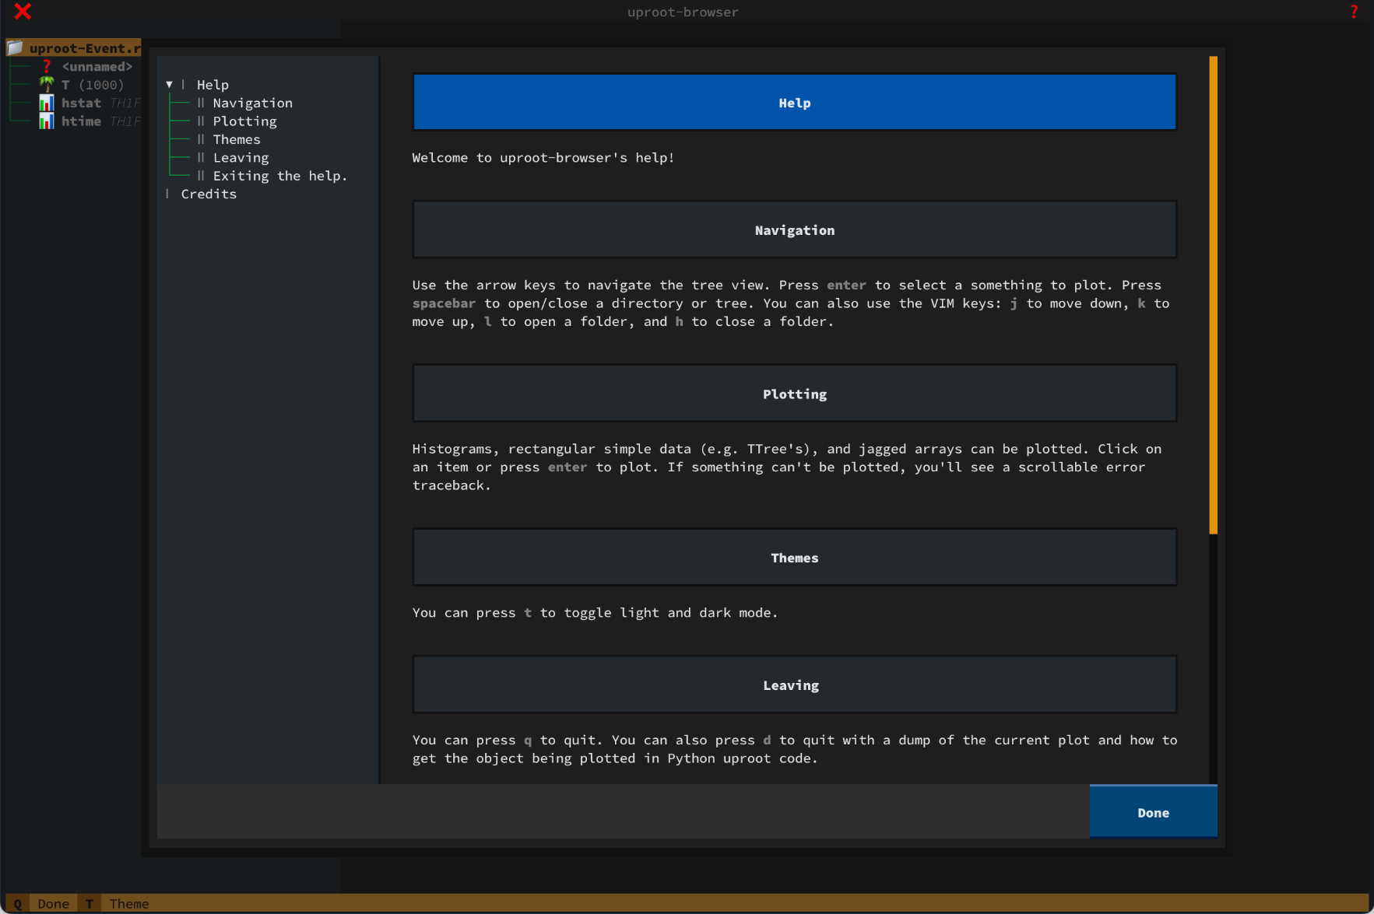Open Credits in the contents tree
The width and height of the screenshot is (1374, 914).
tap(209, 194)
